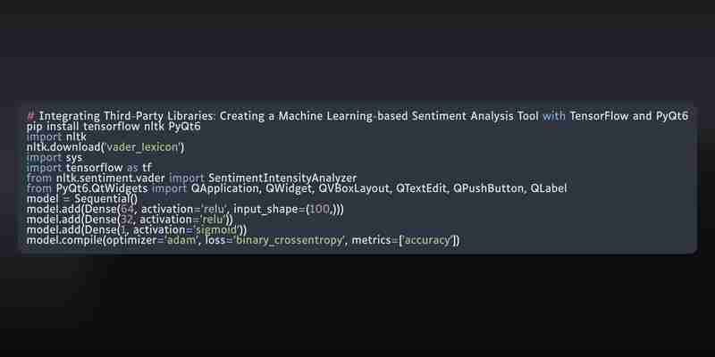Click the model.compile optimizer='adam' line
715x357 pixels.
click(243, 240)
